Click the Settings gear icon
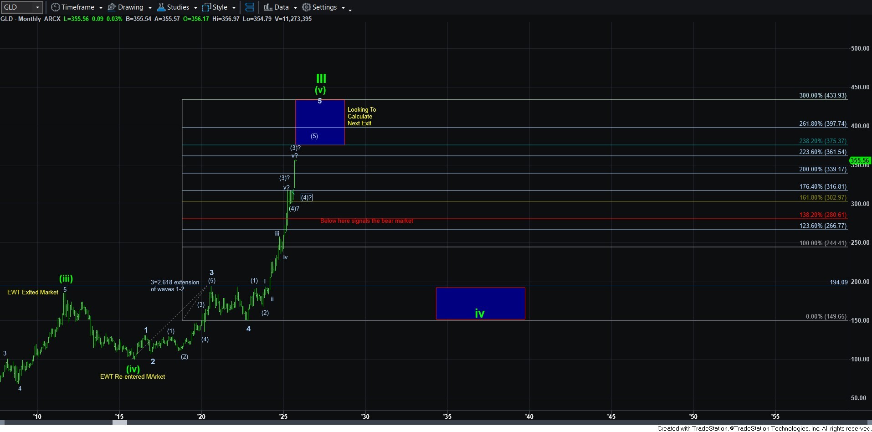Viewport: 872px width, 432px height. pos(307,7)
